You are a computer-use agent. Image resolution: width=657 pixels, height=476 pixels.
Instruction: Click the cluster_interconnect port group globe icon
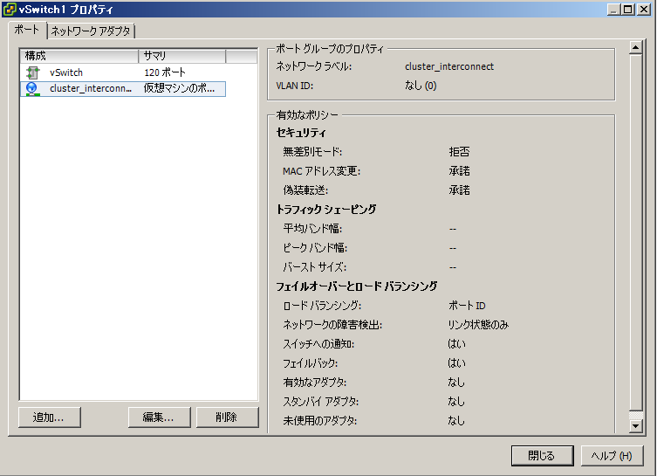[x=32, y=89]
